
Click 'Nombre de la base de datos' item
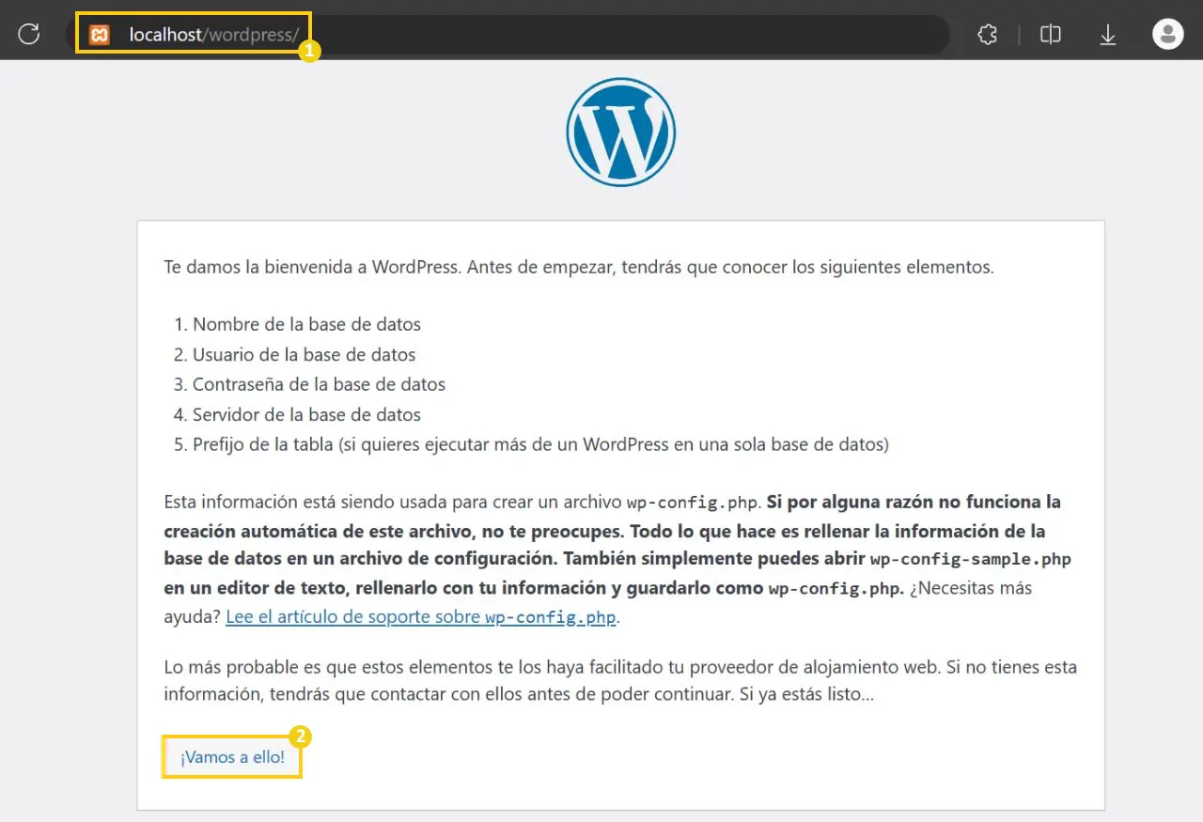306,324
